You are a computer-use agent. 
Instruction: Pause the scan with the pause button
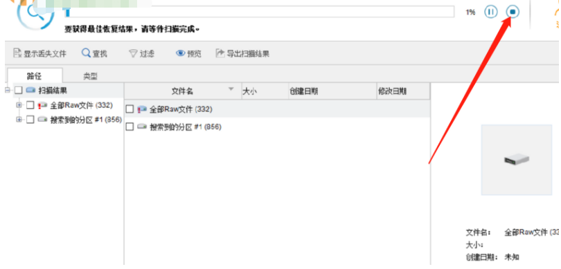click(x=491, y=12)
